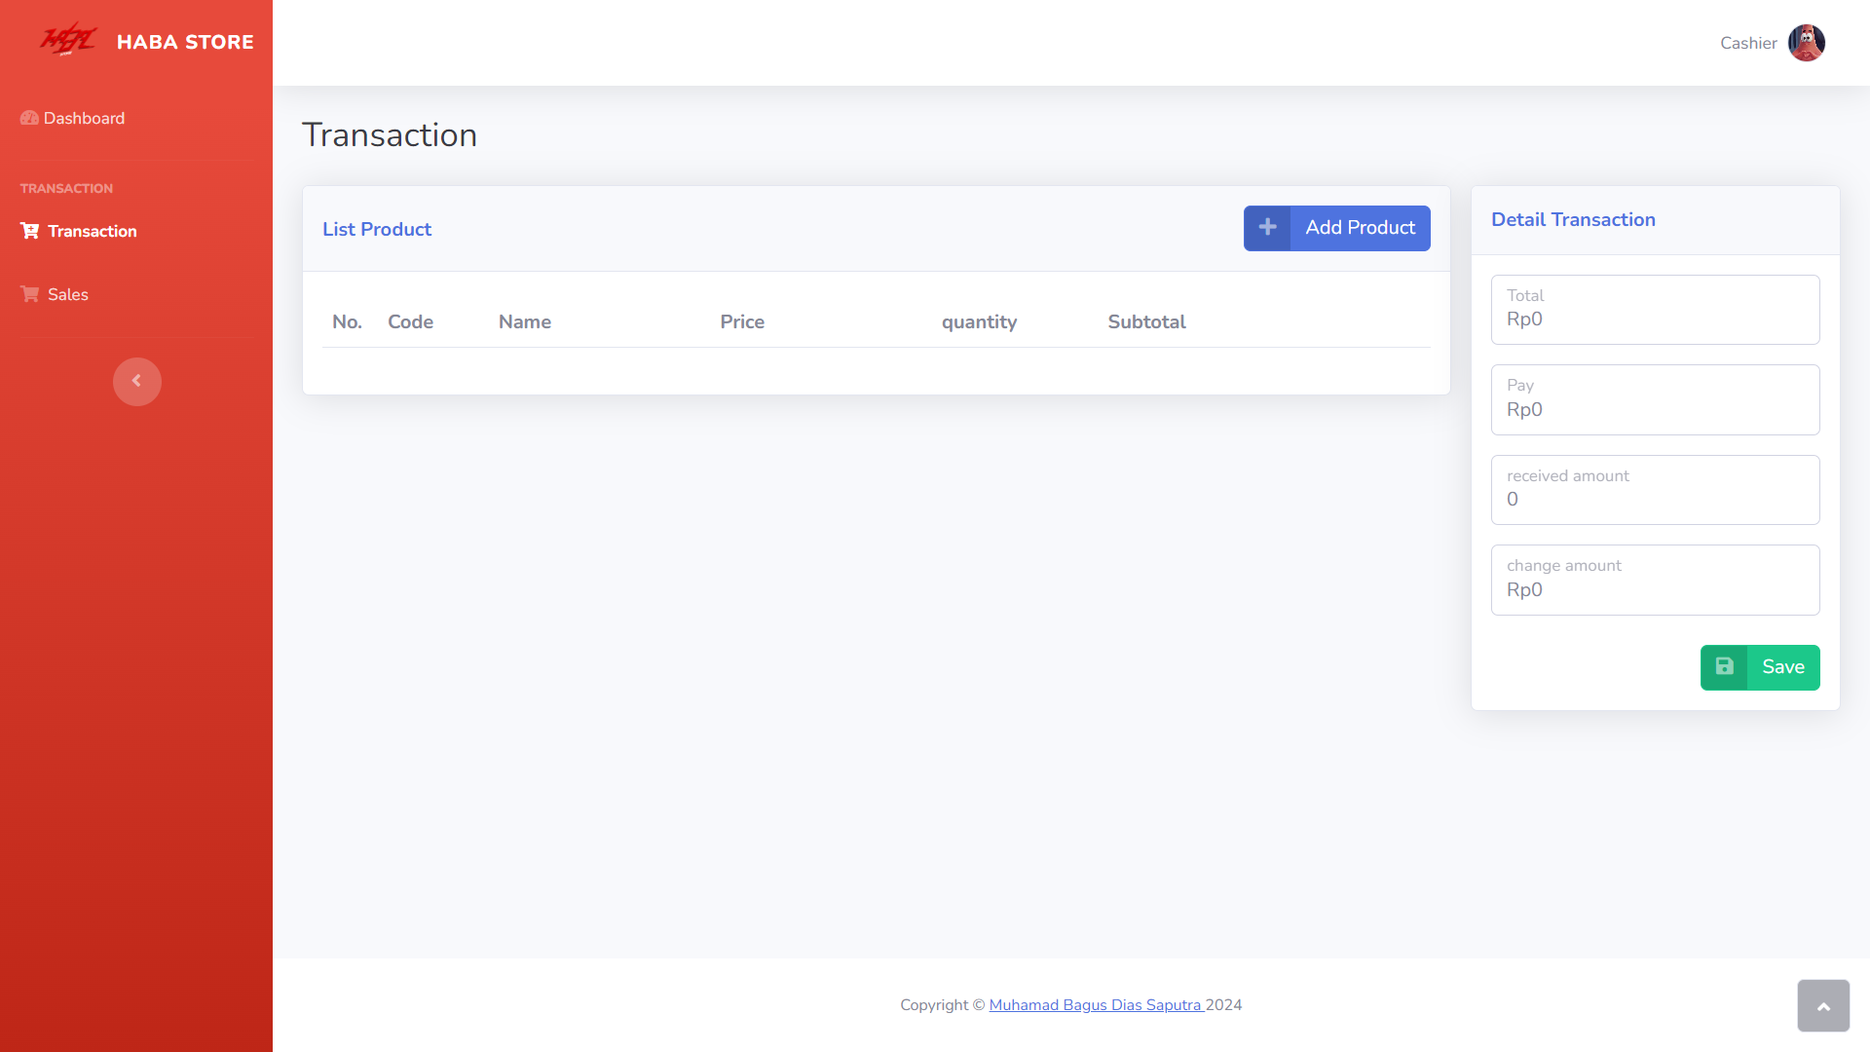Screen dimensions: 1870x1052
Task: Click the Sales cart icon
Action: click(x=29, y=294)
